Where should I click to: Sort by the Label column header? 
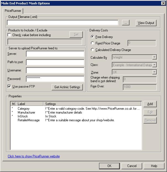point(30,104)
